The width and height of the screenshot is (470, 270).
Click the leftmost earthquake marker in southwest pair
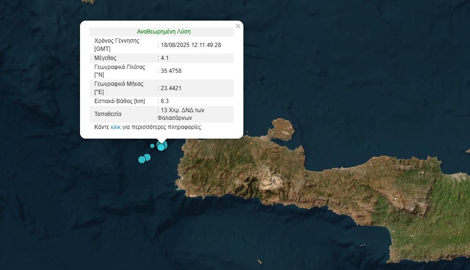[142, 160]
